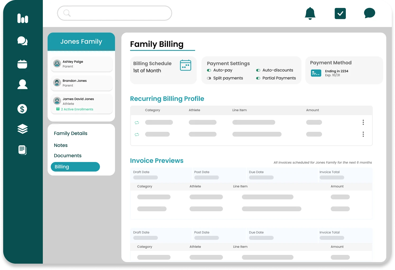The width and height of the screenshot is (395, 270).
Task: Click the notification bell icon
Action: click(310, 13)
